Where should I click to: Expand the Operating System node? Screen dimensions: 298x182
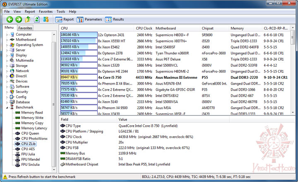tap(7, 45)
